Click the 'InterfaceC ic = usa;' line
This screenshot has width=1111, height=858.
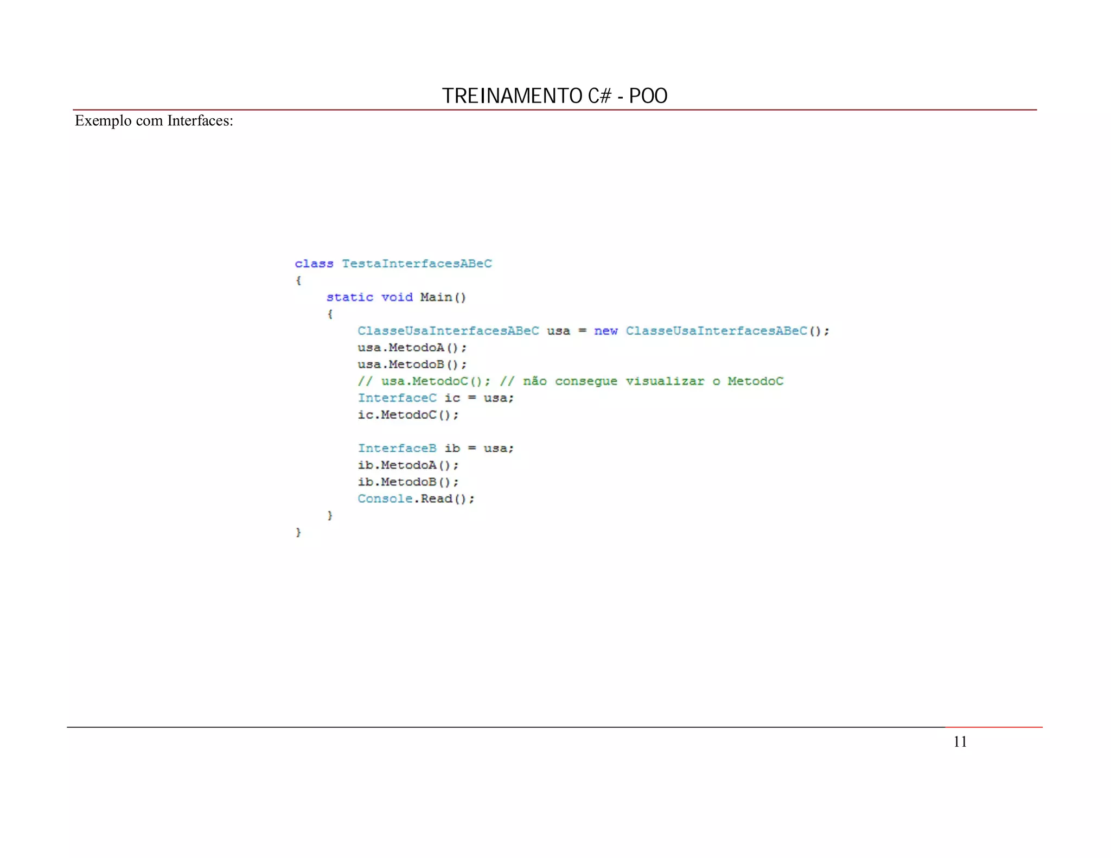coord(436,398)
